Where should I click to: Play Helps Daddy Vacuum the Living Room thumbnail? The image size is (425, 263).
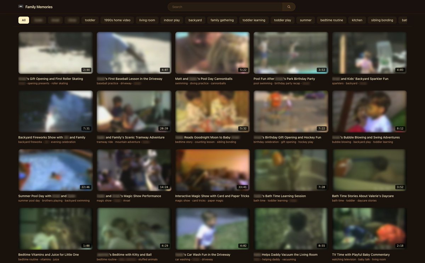(x=291, y=228)
